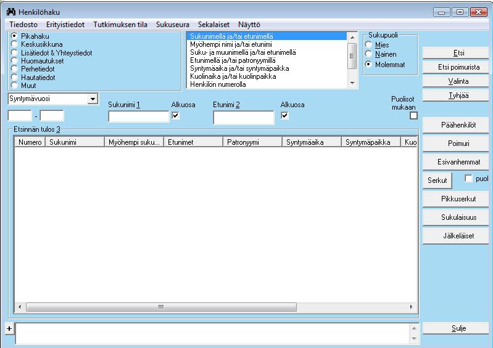This screenshot has height=348, width=493.
Task: Open the Sukuseura menu
Action: 173,25
